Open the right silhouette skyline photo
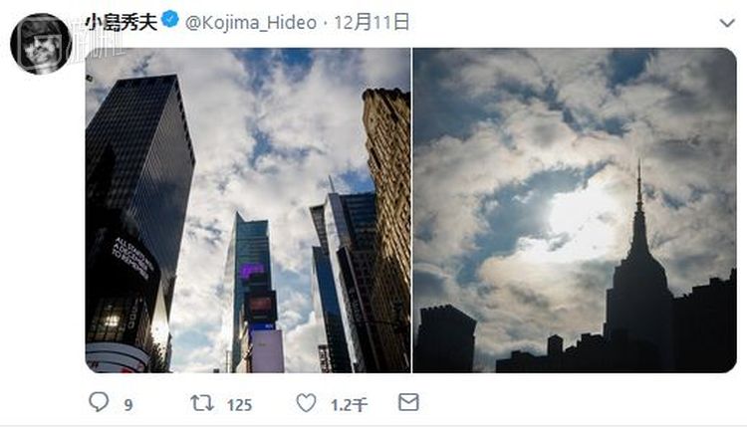747x428 pixels. coord(575,210)
